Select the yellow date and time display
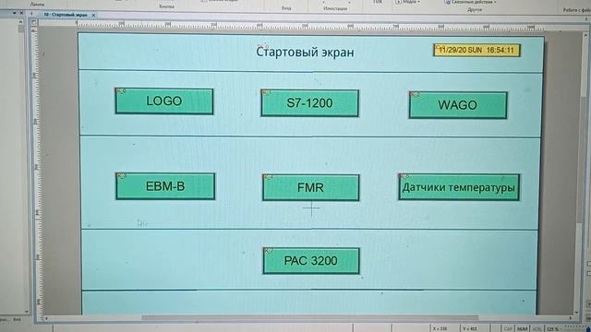 [x=476, y=50]
